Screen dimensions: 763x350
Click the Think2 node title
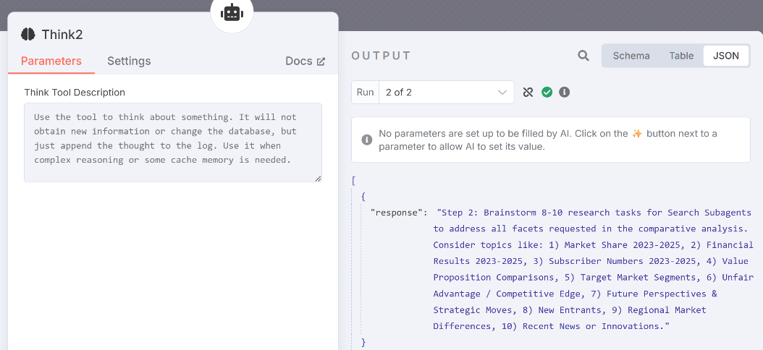point(62,35)
